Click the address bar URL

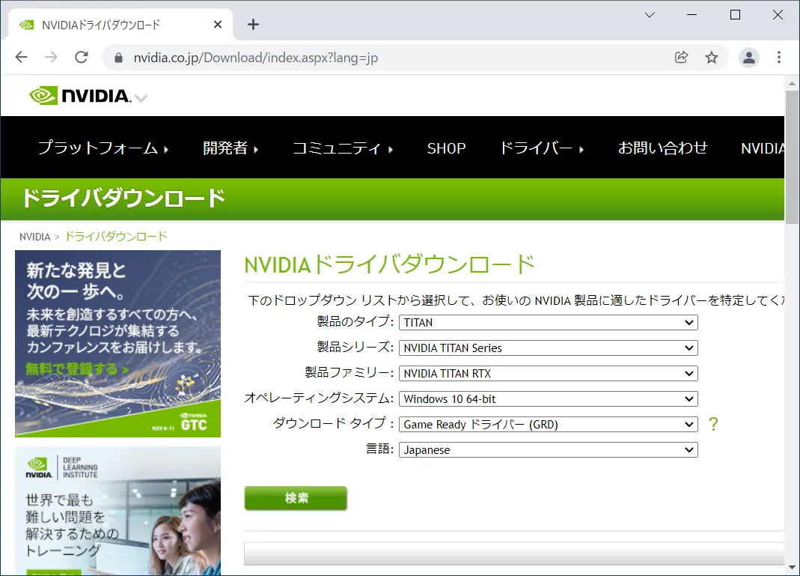(x=256, y=58)
